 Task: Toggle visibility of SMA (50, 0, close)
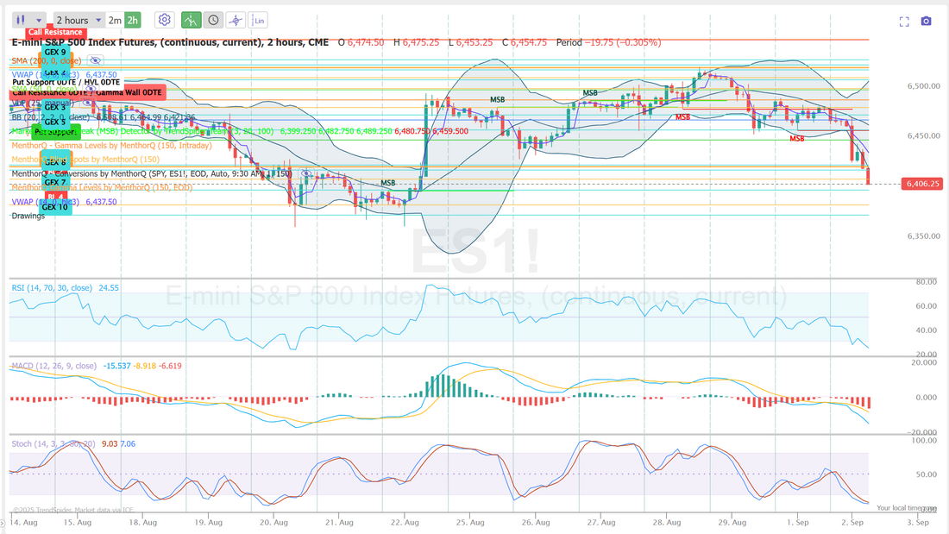point(90,89)
